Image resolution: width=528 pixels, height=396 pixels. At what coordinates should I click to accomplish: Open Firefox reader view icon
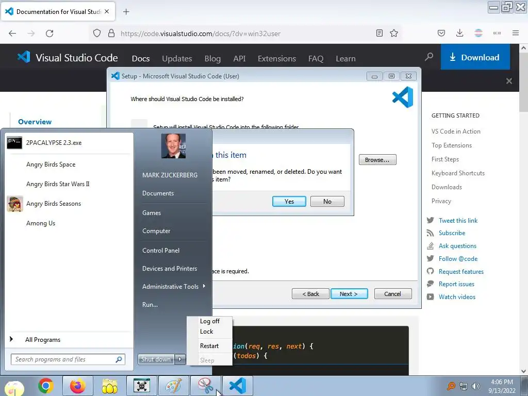click(x=379, y=33)
